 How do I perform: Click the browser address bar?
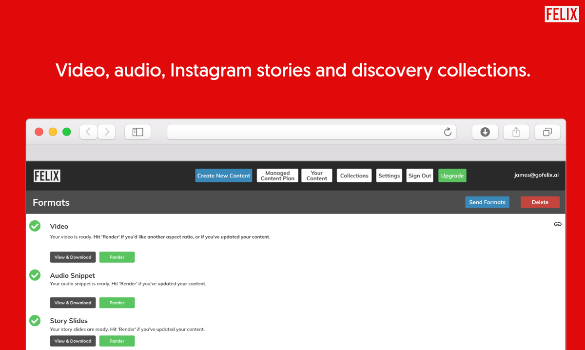pyautogui.click(x=312, y=132)
